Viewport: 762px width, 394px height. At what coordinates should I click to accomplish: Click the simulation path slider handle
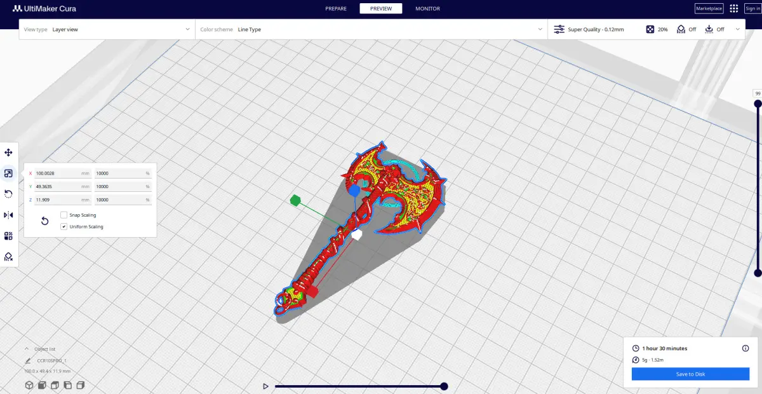444,386
